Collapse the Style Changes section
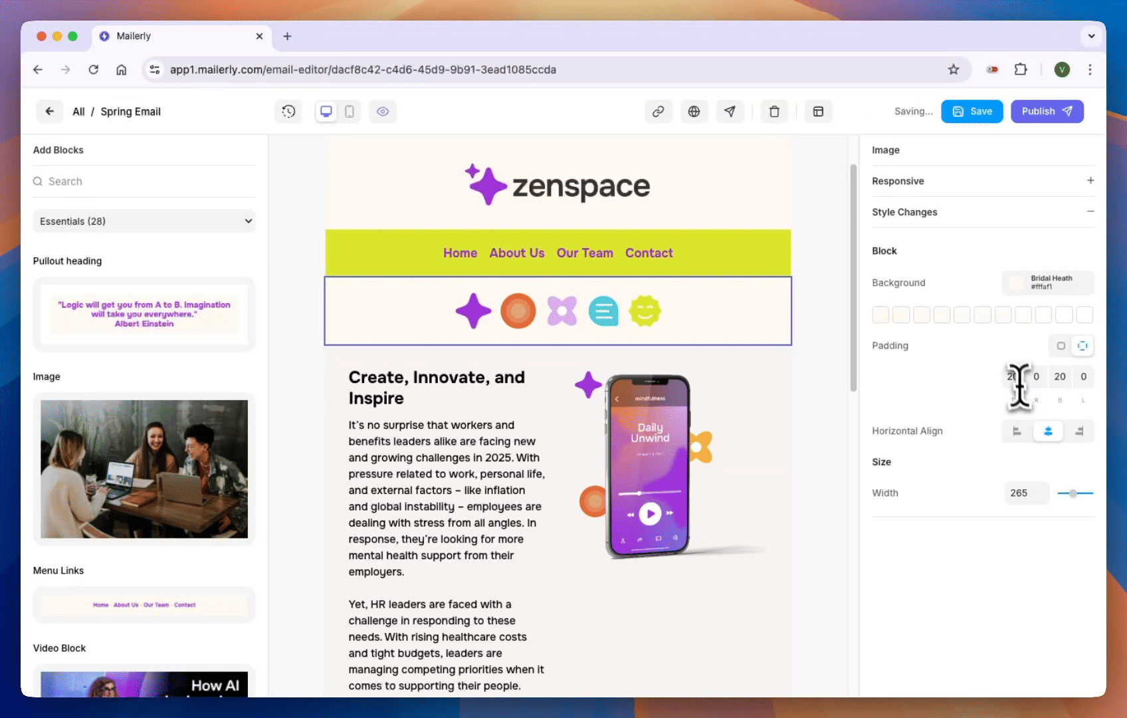 1090,211
